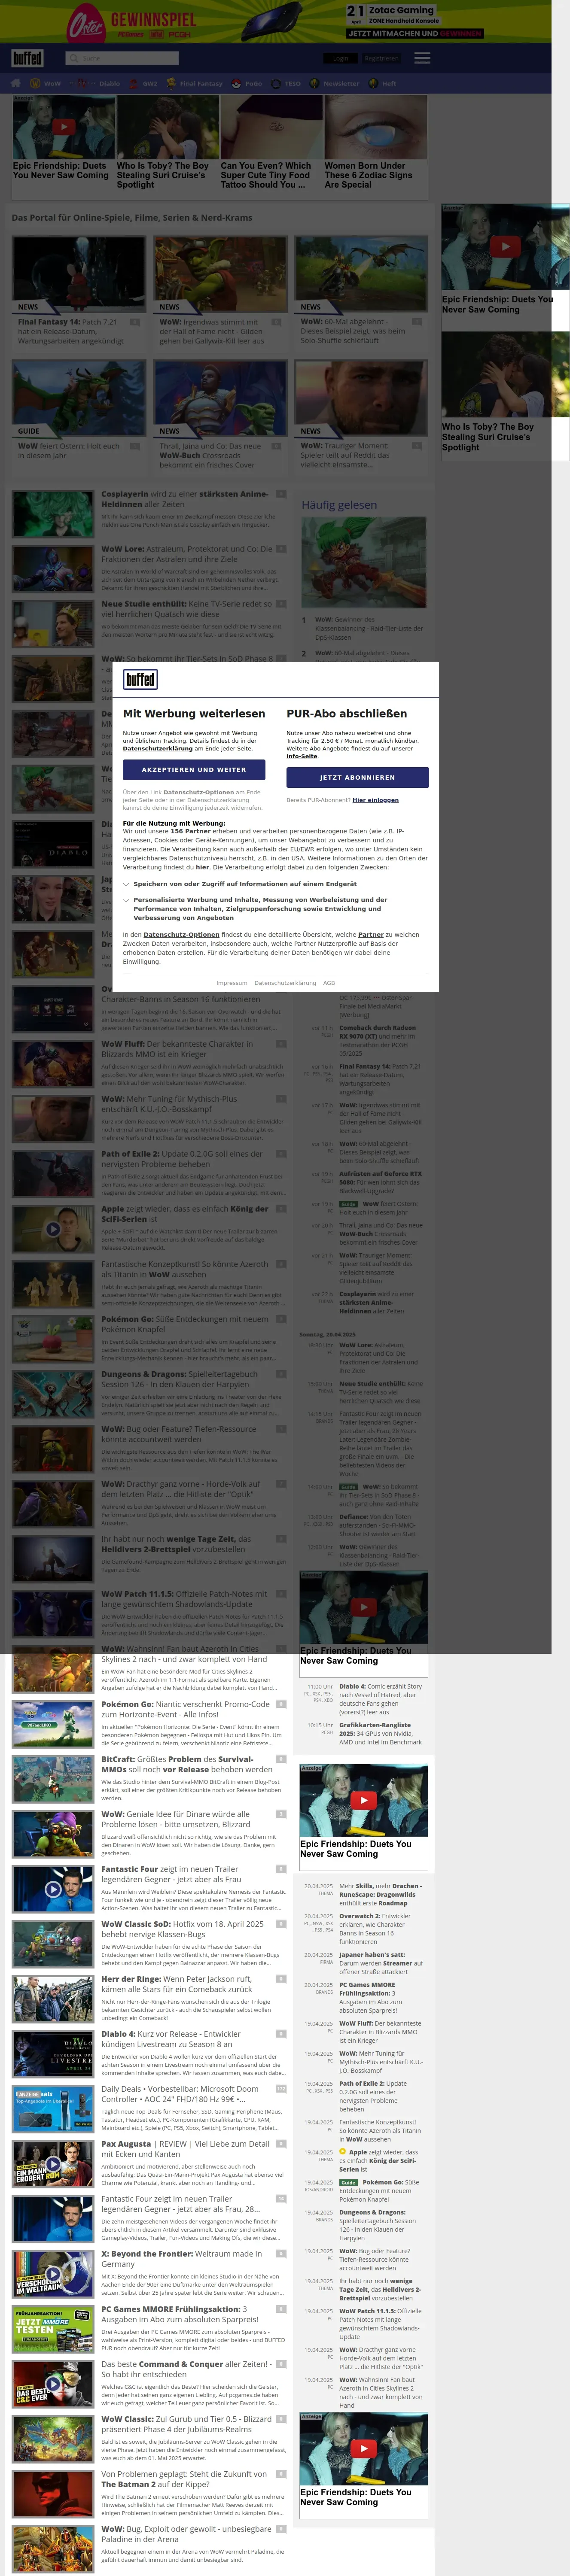Click AGB in the consent dialog footer

(328, 983)
